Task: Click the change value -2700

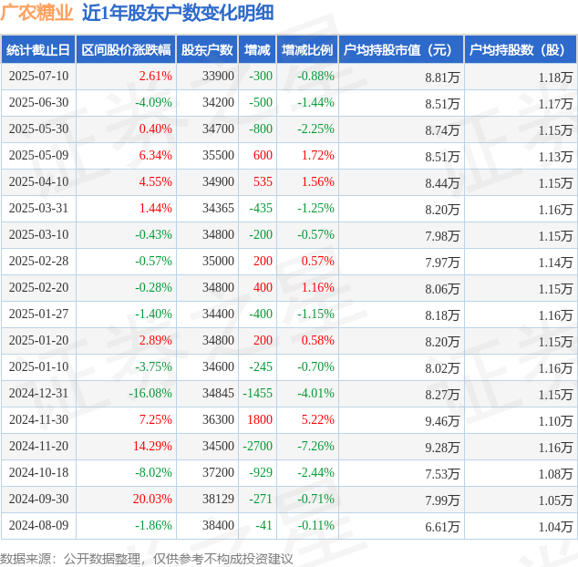Action: tap(258, 446)
